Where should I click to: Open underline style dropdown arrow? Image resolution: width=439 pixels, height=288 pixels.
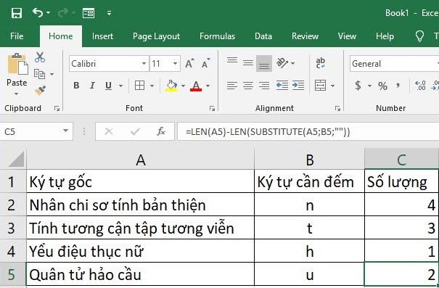coord(121,86)
